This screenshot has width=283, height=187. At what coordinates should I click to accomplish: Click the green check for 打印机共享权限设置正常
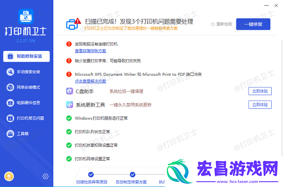[x=69, y=145]
